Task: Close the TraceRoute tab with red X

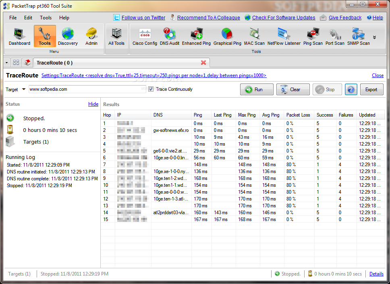Action: [x=203, y=63]
